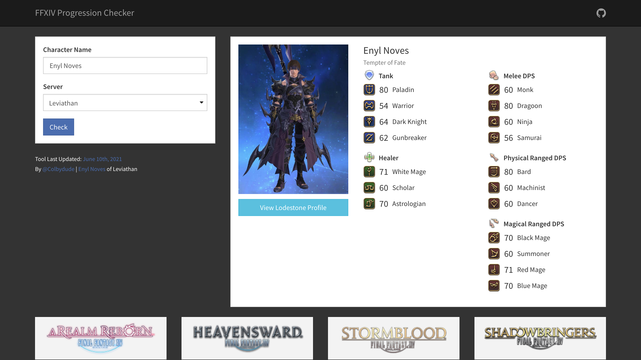Click the Magical Ranged DPS heading

tap(534, 224)
